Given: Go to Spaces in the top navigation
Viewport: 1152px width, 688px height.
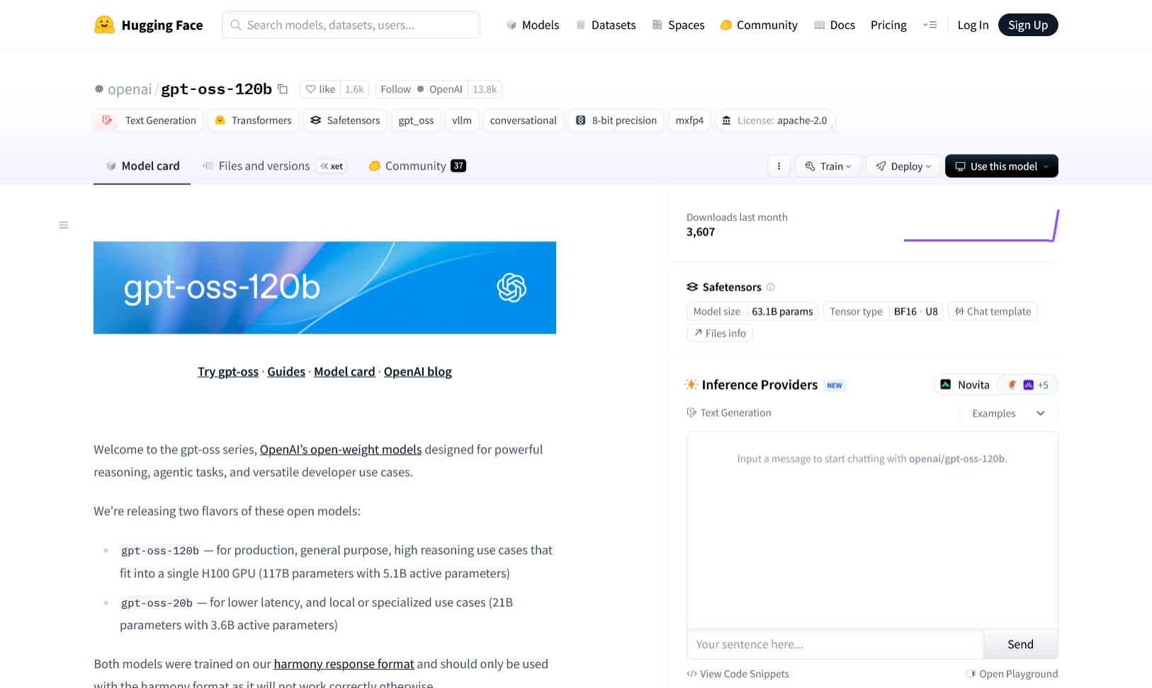Looking at the screenshot, I should tap(678, 25).
